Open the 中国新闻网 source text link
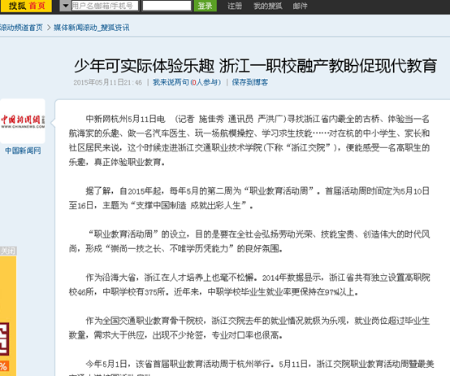This screenshot has height=376, width=450. (x=23, y=151)
